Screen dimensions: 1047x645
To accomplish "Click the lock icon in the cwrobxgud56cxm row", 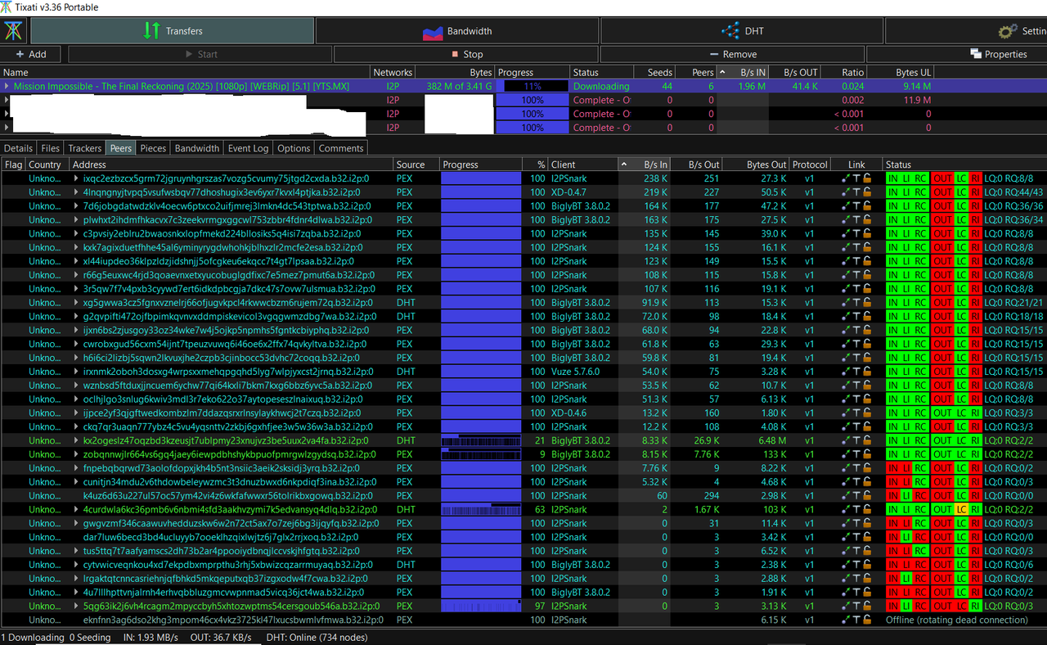I will click(868, 344).
